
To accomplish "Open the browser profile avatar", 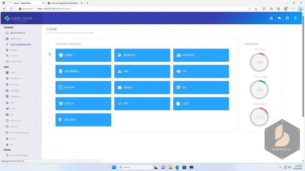I will click(x=286, y=9).
